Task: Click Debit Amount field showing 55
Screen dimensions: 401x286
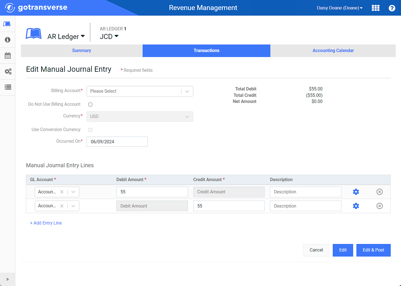Action: pos(152,192)
